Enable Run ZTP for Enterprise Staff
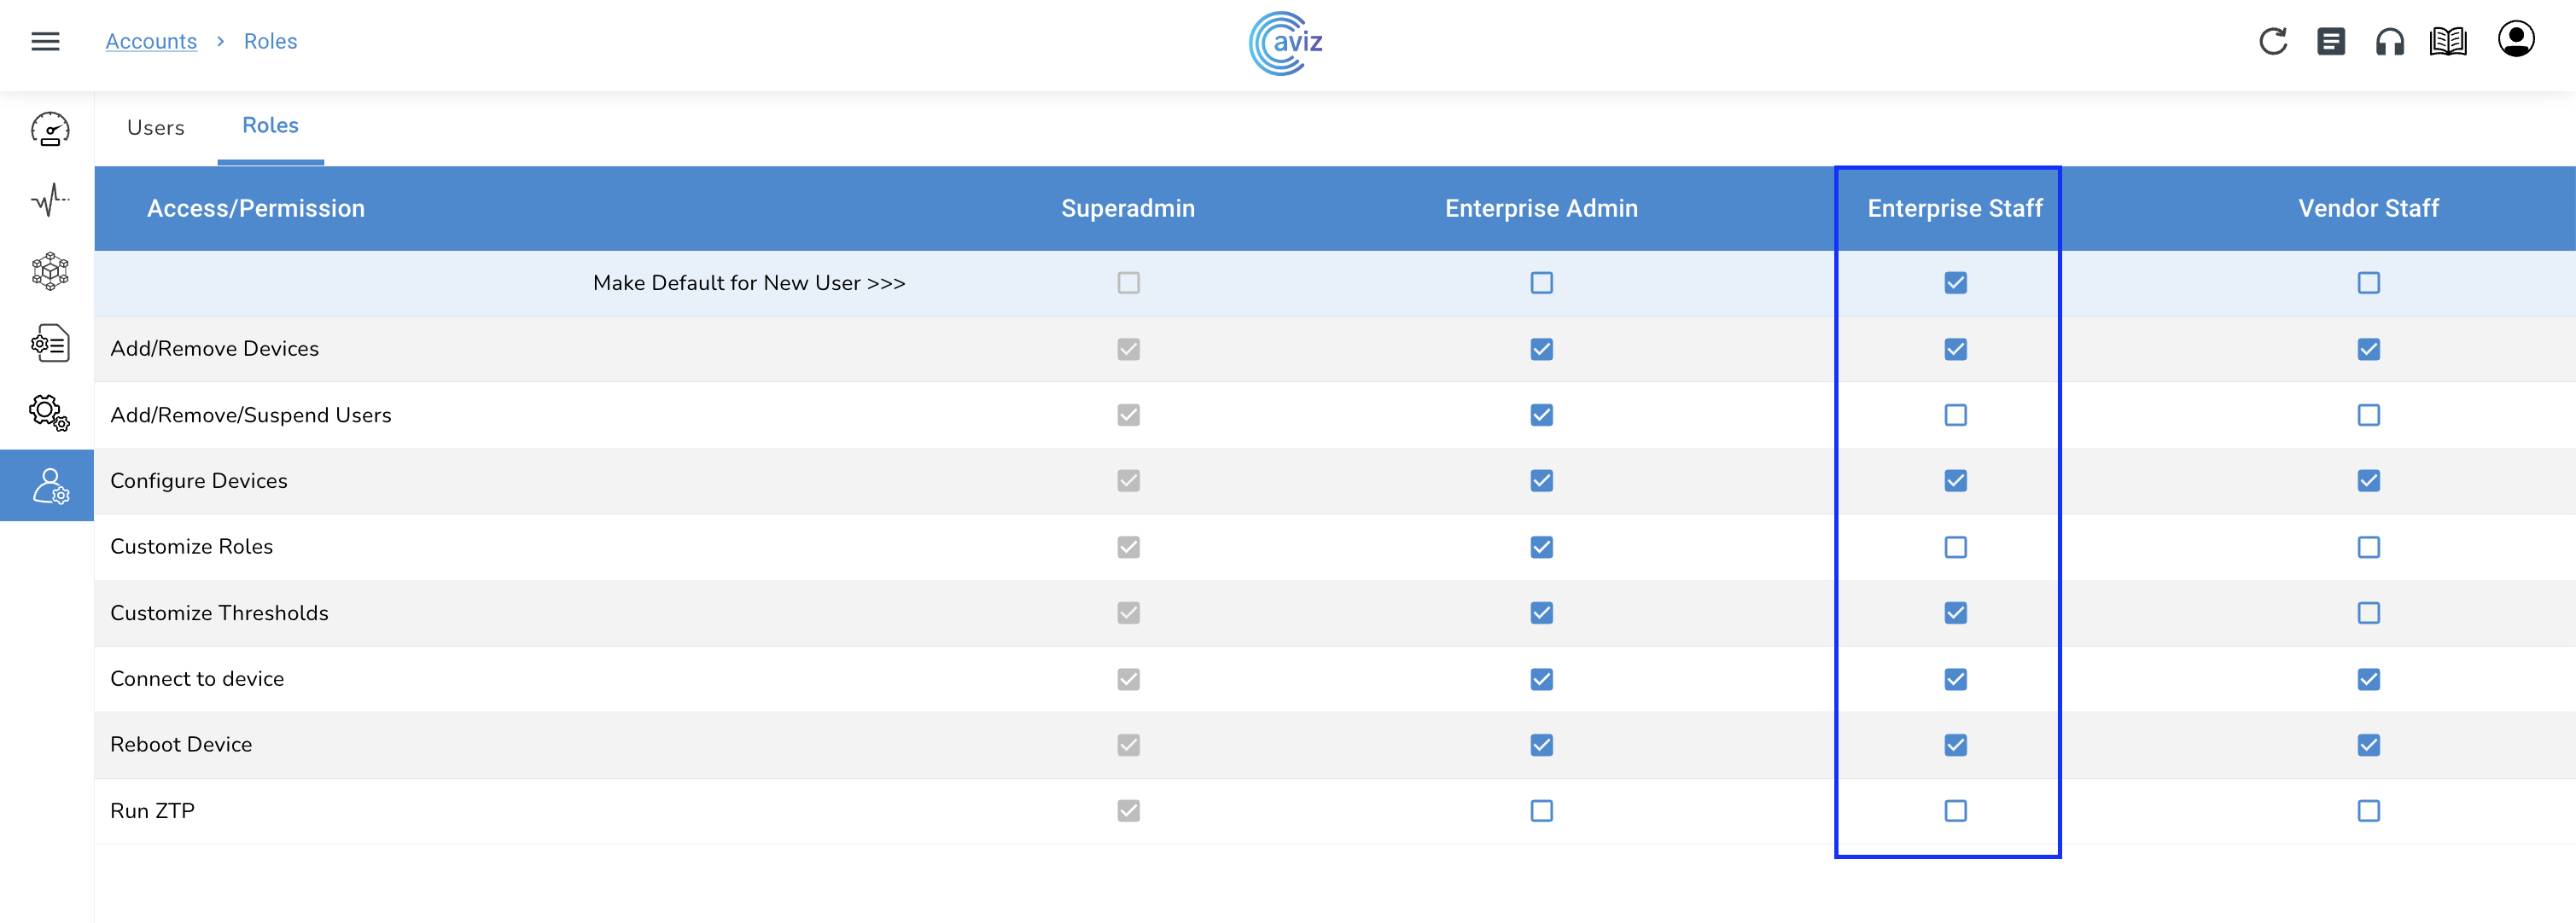Image resolution: width=2576 pixels, height=923 pixels. tap(1955, 810)
